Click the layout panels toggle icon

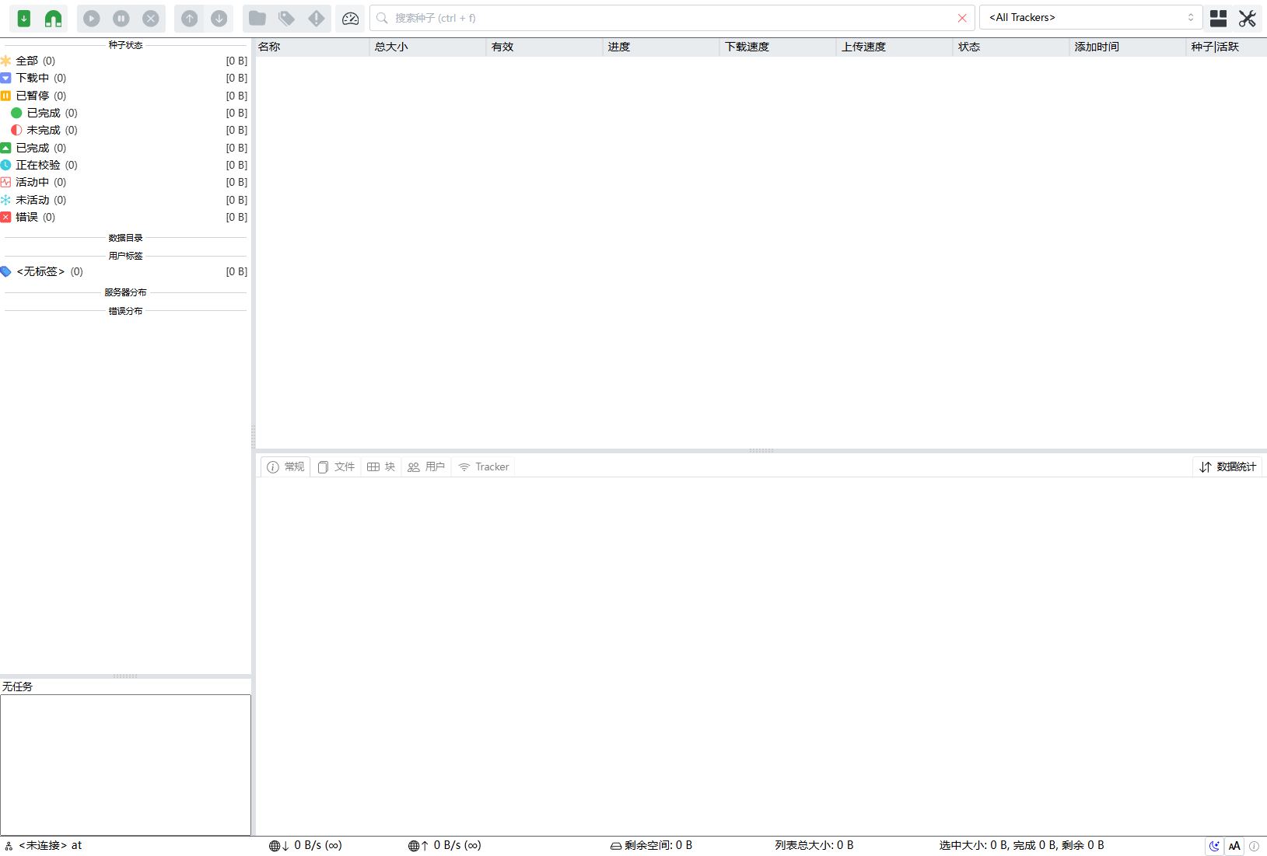tap(1218, 18)
